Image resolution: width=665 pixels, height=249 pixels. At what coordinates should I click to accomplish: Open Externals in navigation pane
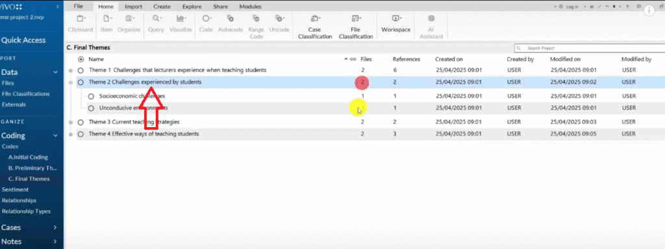(x=14, y=104)
